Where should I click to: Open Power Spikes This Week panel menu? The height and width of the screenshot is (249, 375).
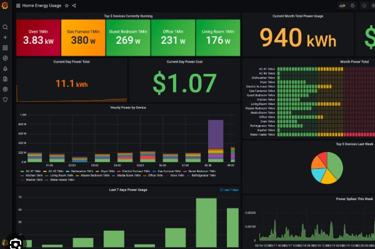[x=354, y=199]
